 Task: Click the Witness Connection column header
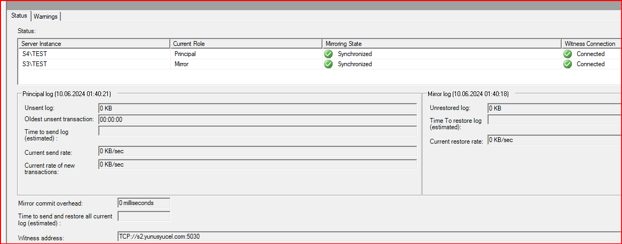click(x=590, y=44)
